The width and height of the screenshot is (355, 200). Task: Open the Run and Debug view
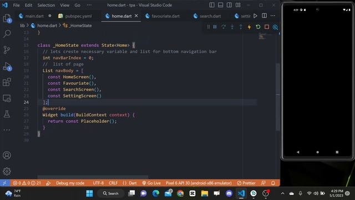[x=7, y=66]
